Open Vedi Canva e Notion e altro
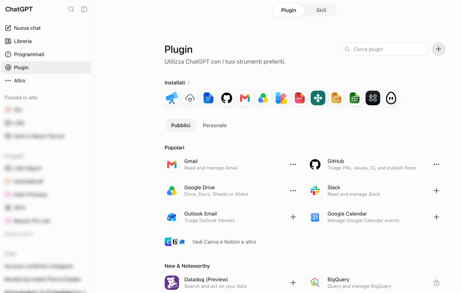The width and height of the screenshot is (461, 293). point(210,242)
